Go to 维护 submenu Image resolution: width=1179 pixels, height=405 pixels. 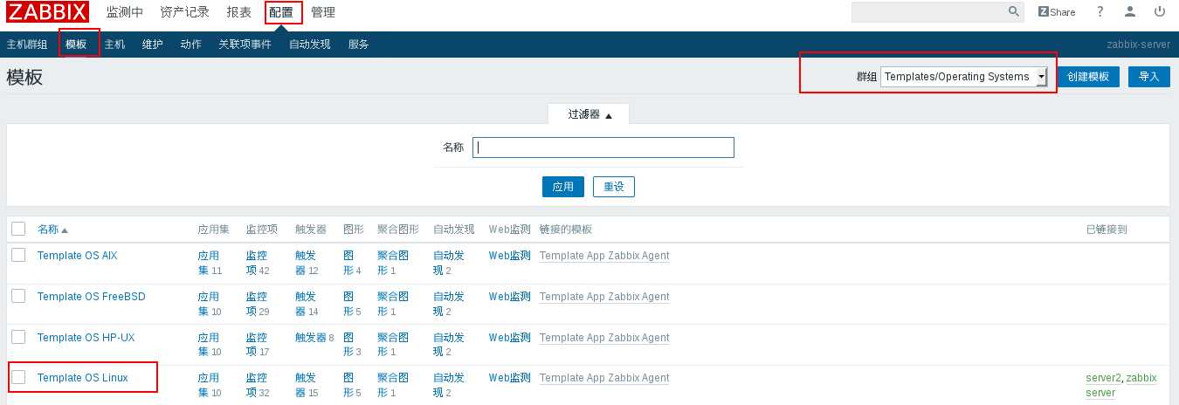(x=153, y=45)
